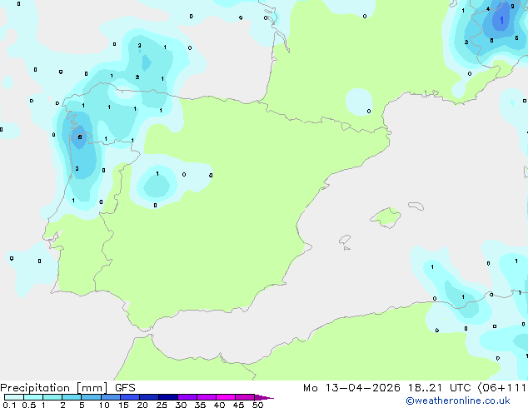Pick the 15–20 mm legend swatch

coord(130,397)
